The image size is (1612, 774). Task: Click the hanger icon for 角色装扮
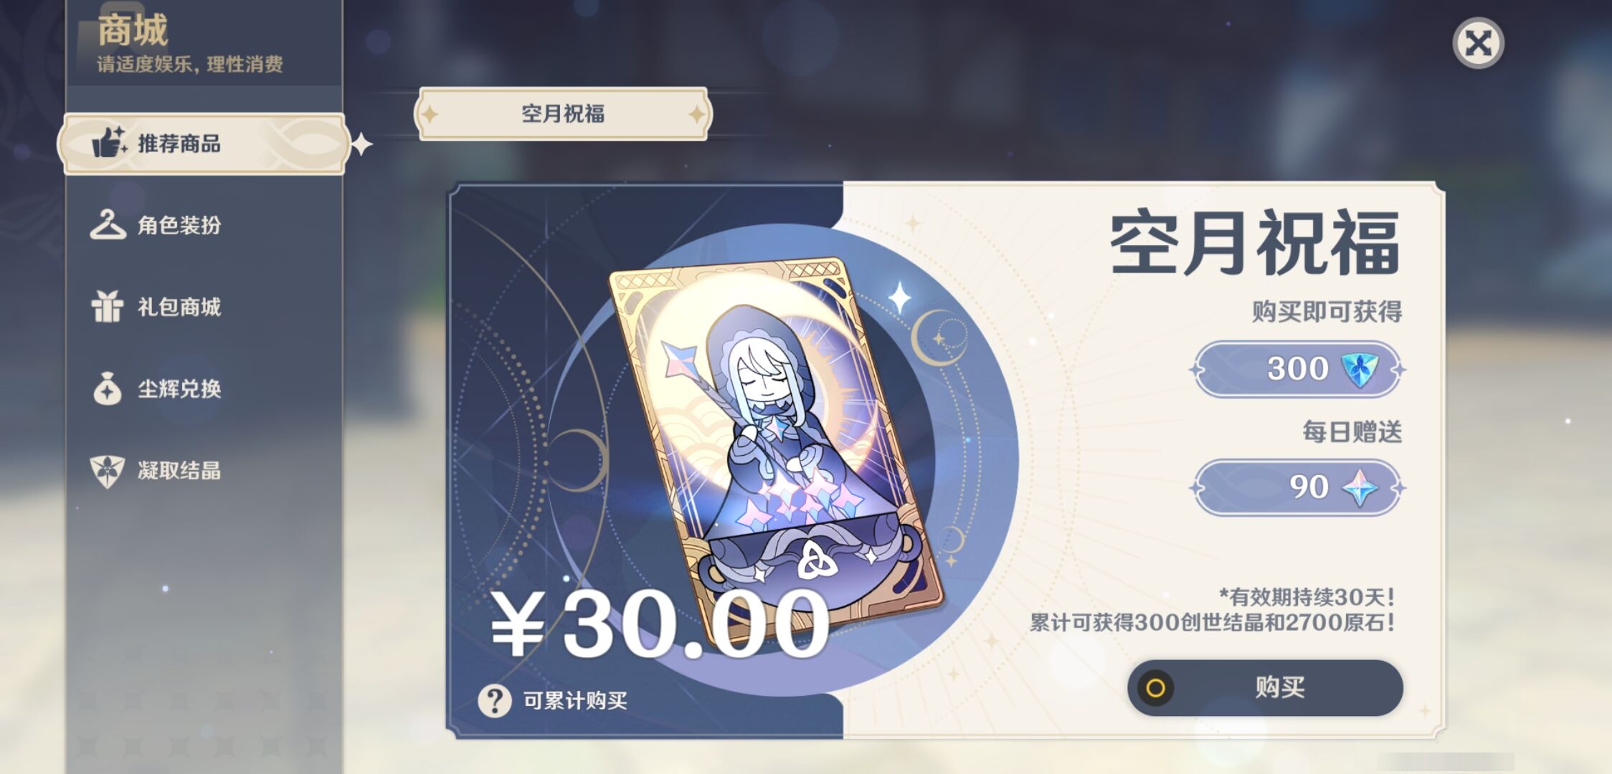click(108, 224)
